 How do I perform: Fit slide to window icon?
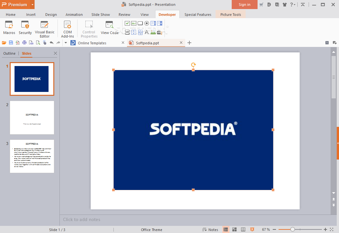(x=332, y=229)
